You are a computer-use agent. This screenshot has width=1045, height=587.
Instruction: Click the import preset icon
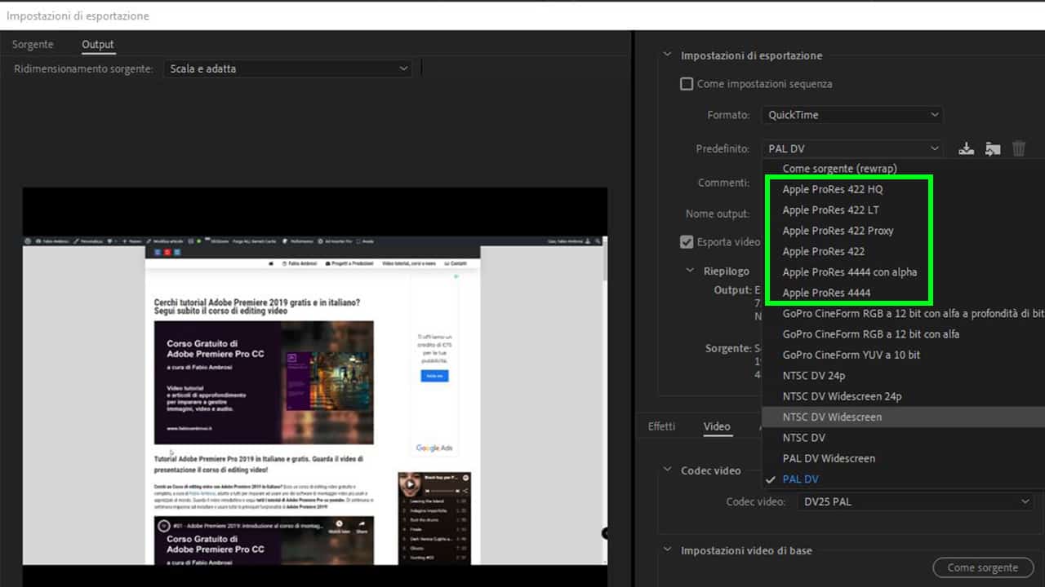pos(992,148)
